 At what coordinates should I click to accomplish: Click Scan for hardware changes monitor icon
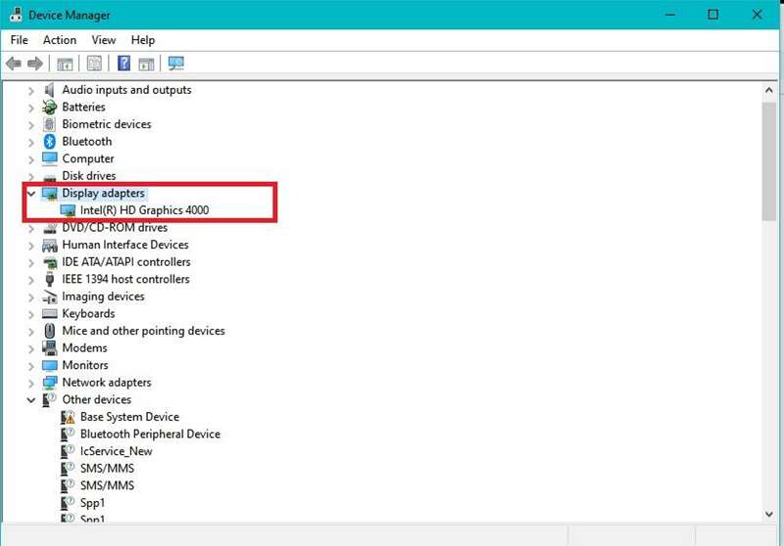(176, 64)
